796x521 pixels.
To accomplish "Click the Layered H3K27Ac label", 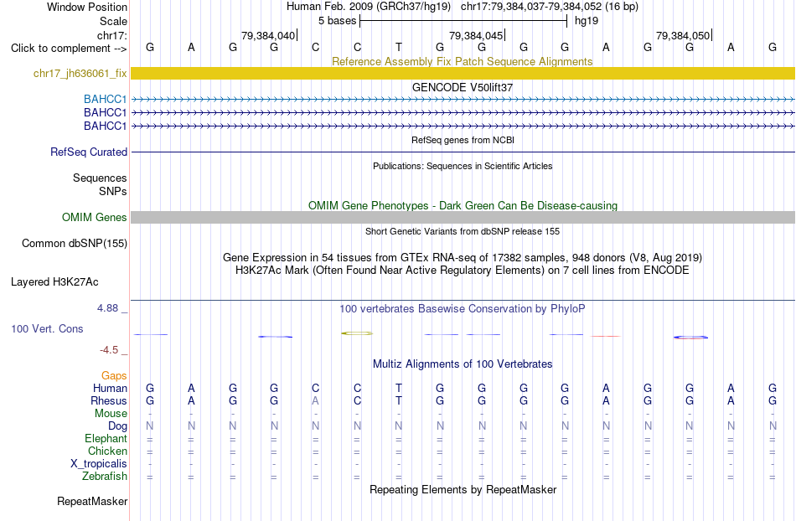I will (x=54, y=282).
